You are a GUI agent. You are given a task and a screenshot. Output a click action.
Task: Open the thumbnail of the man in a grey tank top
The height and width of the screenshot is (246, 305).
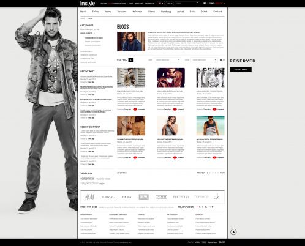point(171,125)
